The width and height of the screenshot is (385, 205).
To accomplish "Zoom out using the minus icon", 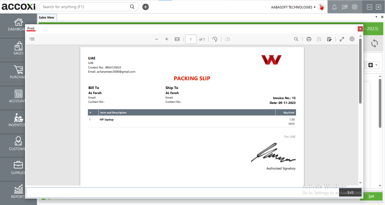I will click(x=157, y=39).
